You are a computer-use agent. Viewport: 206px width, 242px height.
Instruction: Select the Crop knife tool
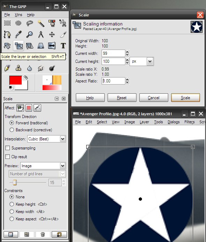click(63, 35)
